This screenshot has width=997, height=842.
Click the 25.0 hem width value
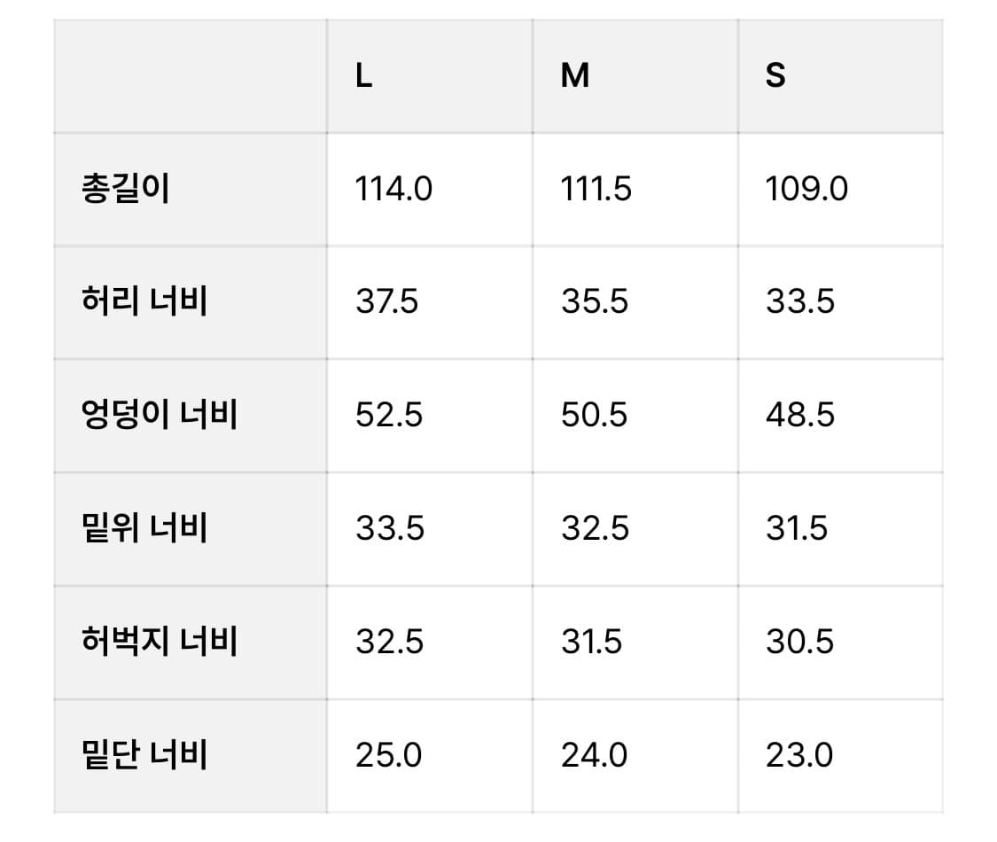[x=388, y=755]
